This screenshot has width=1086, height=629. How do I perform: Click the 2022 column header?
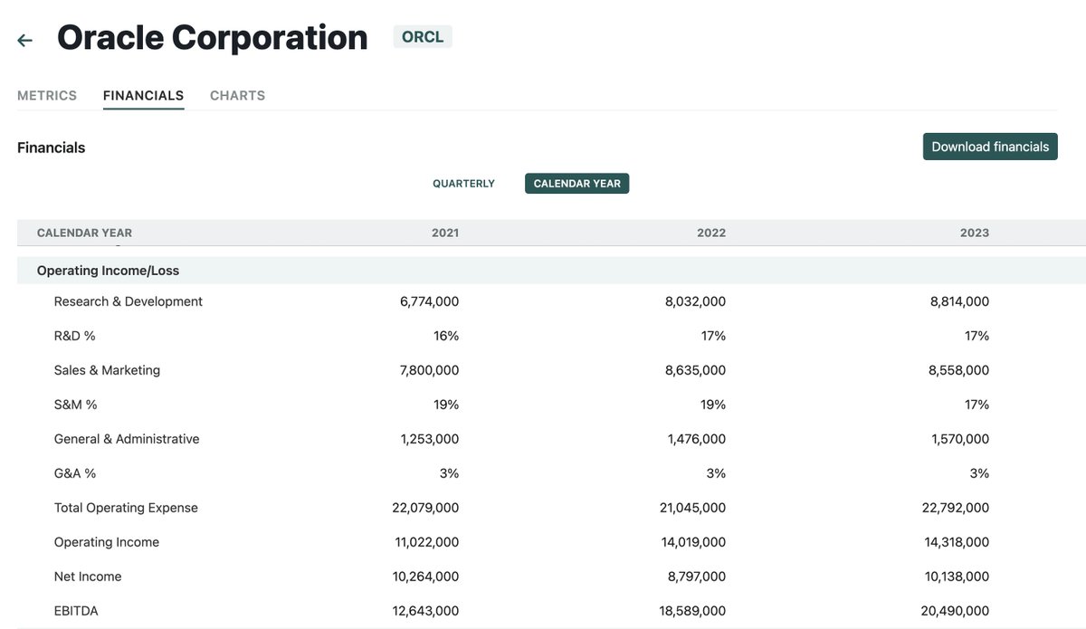coord(711,233)
